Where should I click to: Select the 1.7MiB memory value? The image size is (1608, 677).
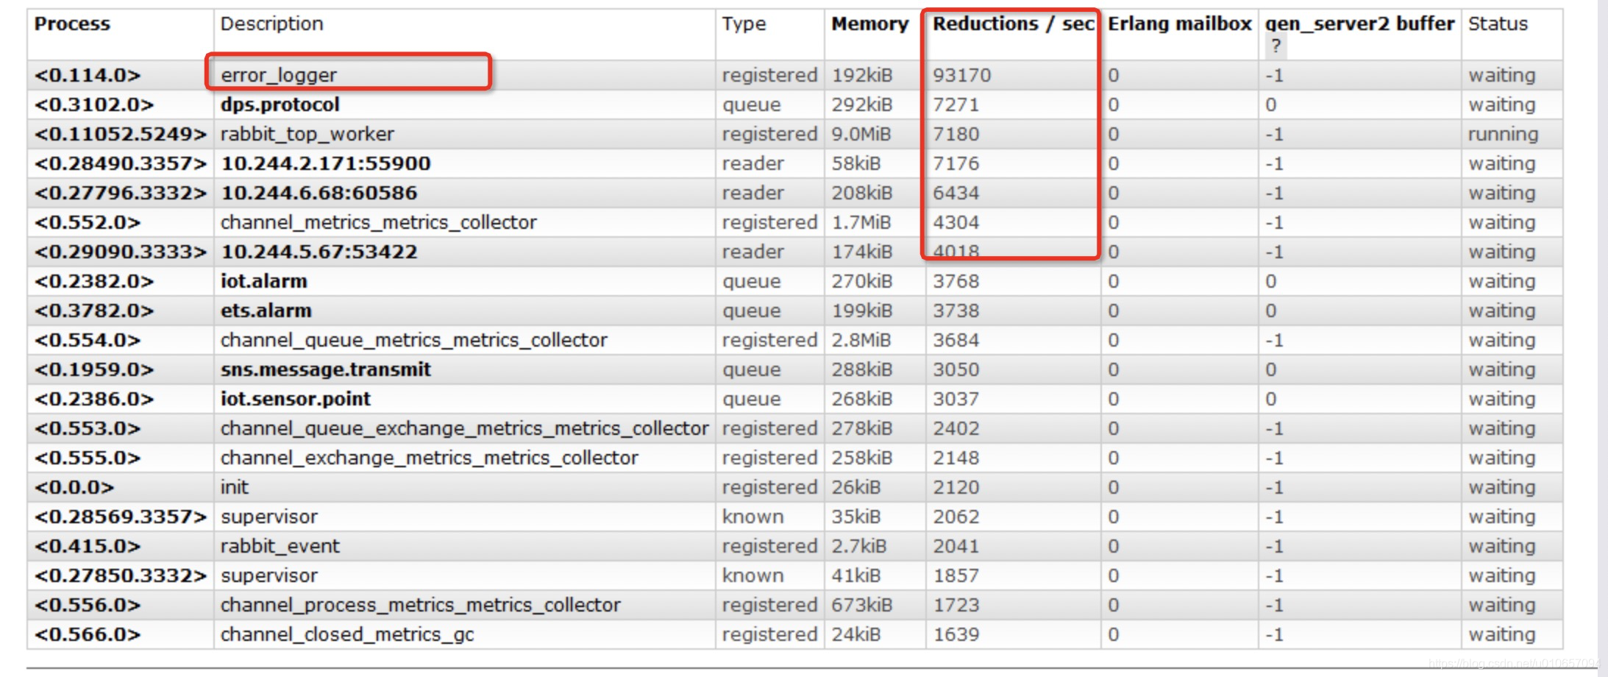coord(861,222)
